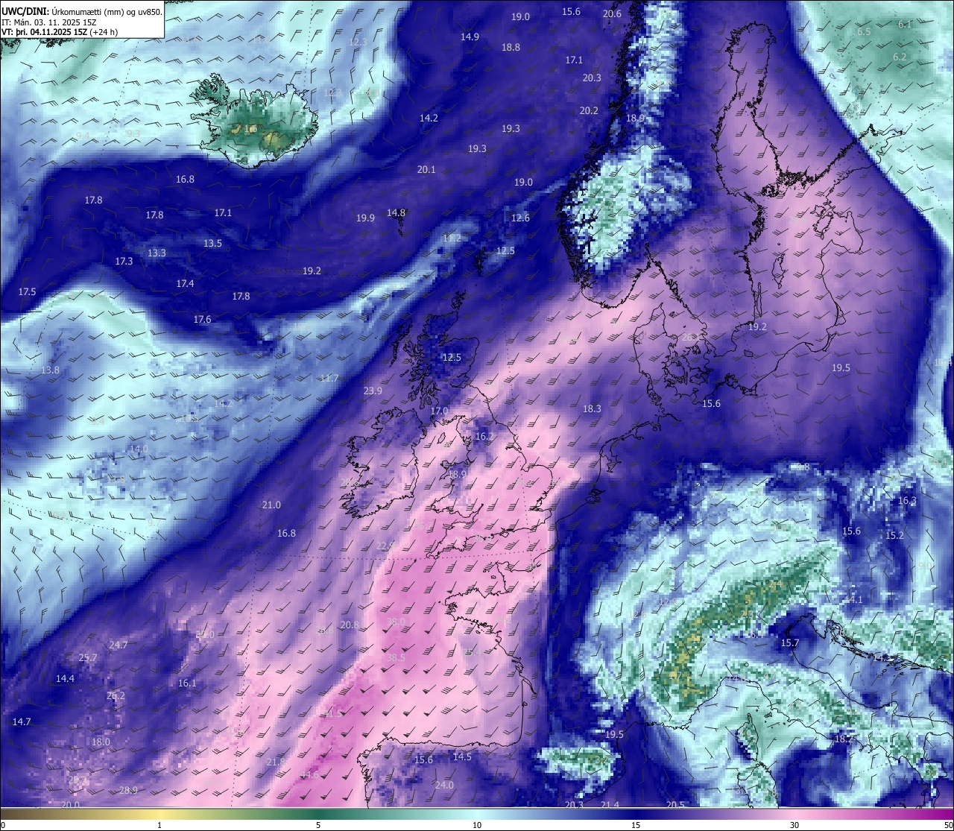Click the 14.8 value label
Image resolution: width=954 pixels, height=831 pixels.
(396, 213)
